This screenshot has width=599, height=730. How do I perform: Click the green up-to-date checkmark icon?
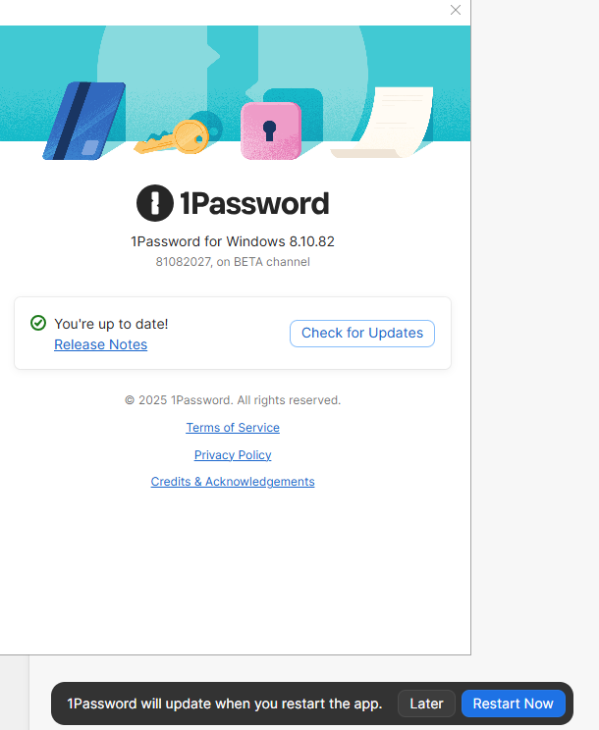pos(38,323)
